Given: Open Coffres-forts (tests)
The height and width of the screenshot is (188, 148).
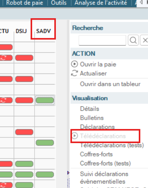Looking at the screenshot, I should pyautogui.click(x=105, y=163).
